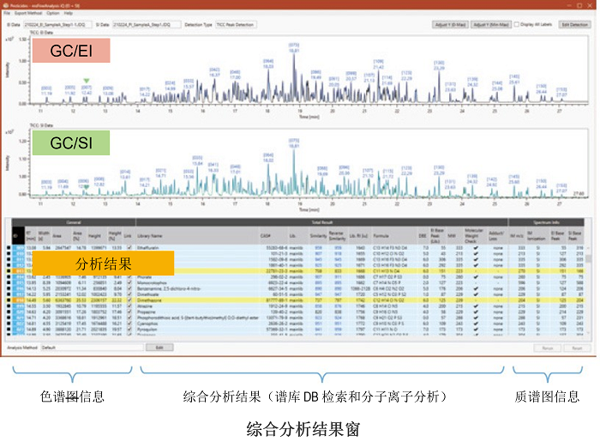
Task: Open the File menu
Action: coord(7,13)
